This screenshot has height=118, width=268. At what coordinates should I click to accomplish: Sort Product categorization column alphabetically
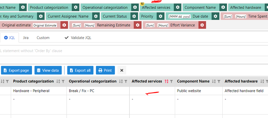point(58,82)
